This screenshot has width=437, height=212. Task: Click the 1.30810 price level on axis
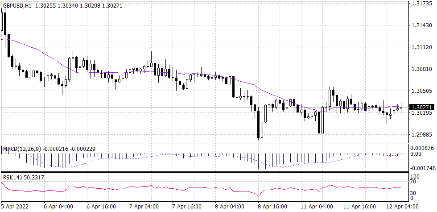(x=422, y=69)
